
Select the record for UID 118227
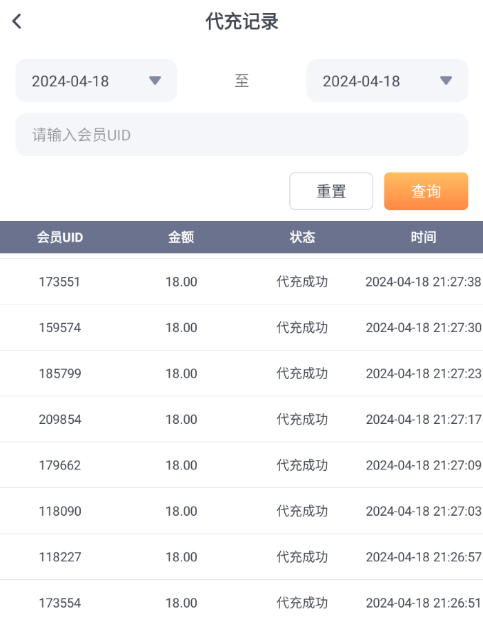[x=59, y=557]
